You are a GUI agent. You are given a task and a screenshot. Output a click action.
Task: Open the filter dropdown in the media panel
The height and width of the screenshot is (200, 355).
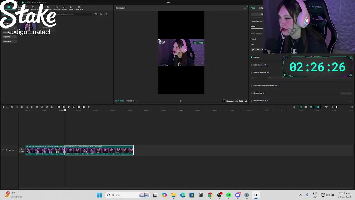click(107, 14)
